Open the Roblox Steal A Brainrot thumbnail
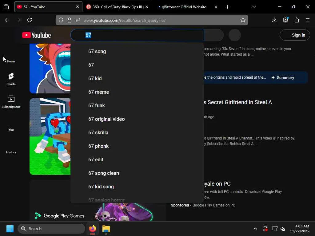 pyautogui.click(x=50, y=136)
